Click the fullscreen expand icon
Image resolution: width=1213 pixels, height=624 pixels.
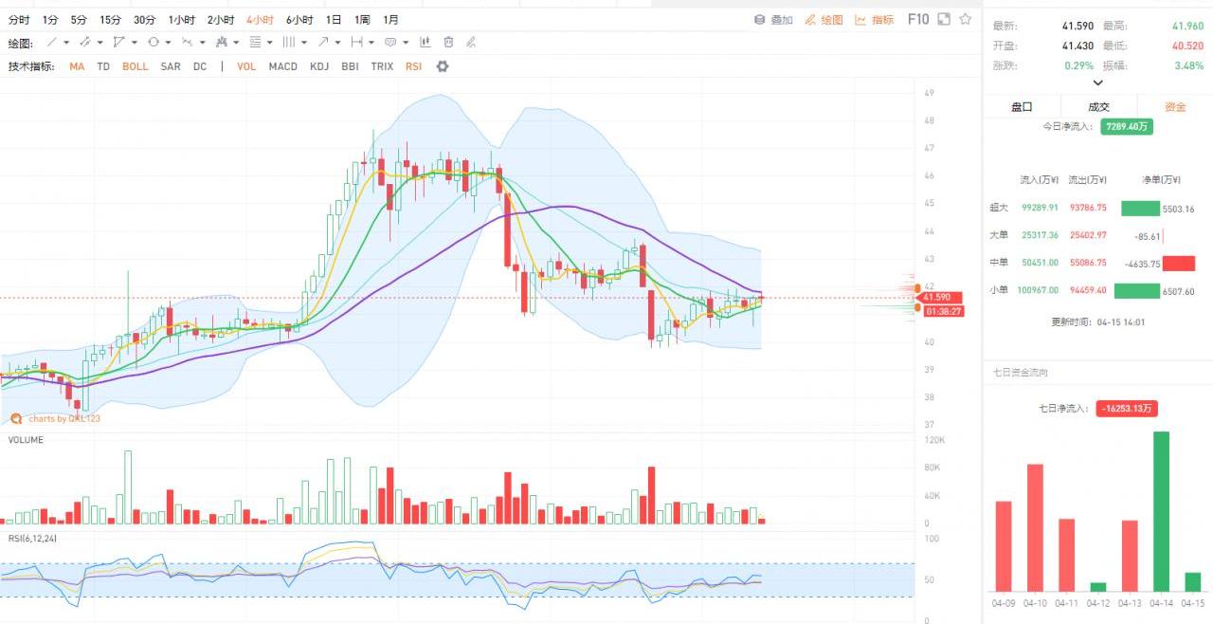(x=943, y=19)
